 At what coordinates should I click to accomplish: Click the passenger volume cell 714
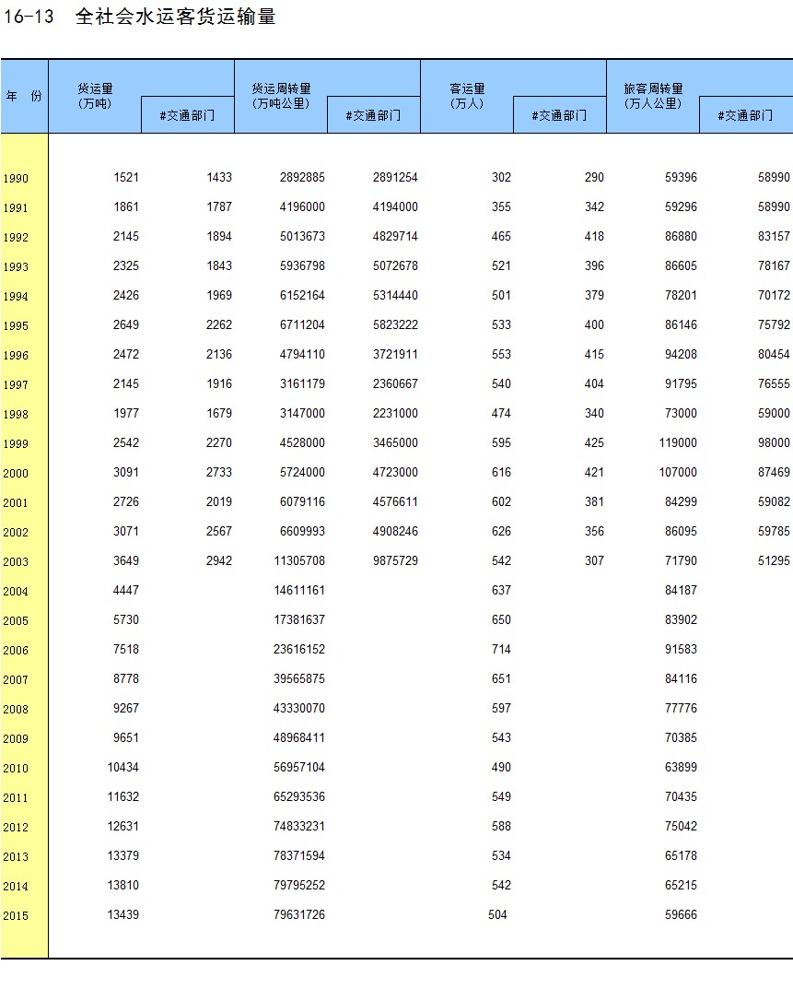pyautogui.click(x=501, y=650)
